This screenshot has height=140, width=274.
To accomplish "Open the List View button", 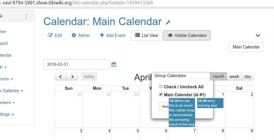I will (x=146, y=36).
